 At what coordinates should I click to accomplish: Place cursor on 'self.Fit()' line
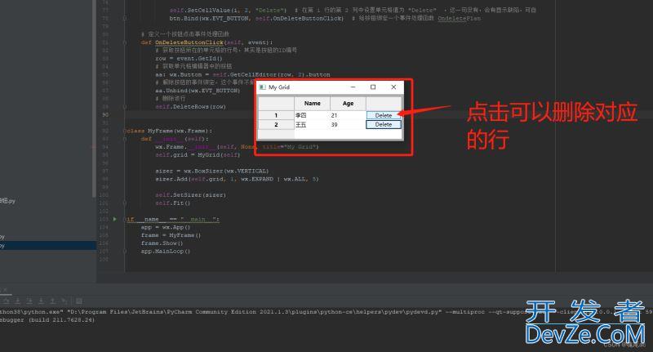pyautogui.click(x=172, y=203)
